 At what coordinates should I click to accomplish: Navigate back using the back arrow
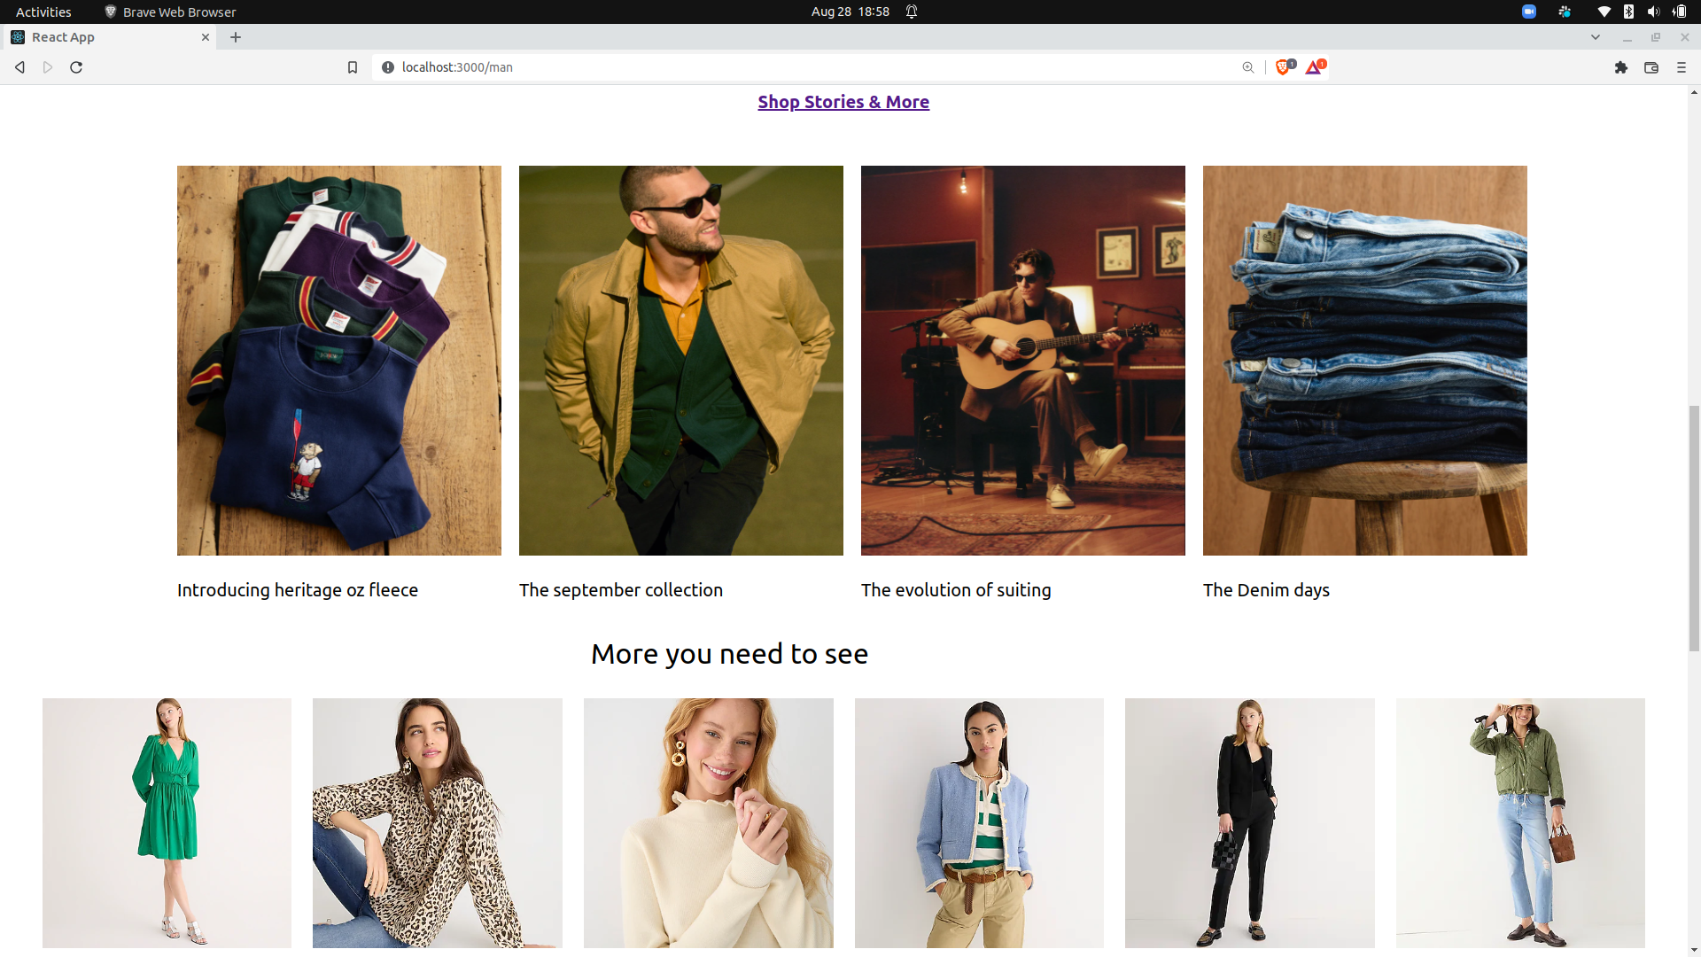(x=19, y=66)
